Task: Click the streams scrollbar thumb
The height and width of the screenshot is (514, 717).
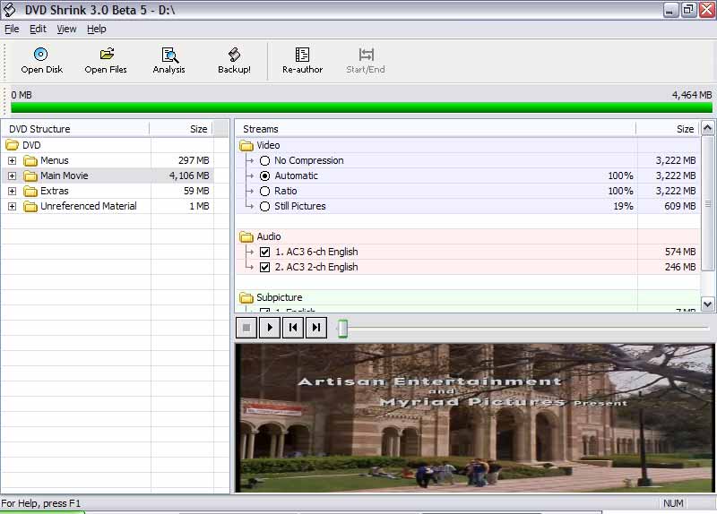Action: click(x=707, y=203)
